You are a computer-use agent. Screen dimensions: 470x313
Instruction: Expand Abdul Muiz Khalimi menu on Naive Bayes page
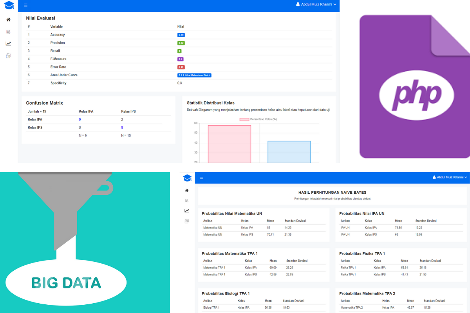pos(450,177)
